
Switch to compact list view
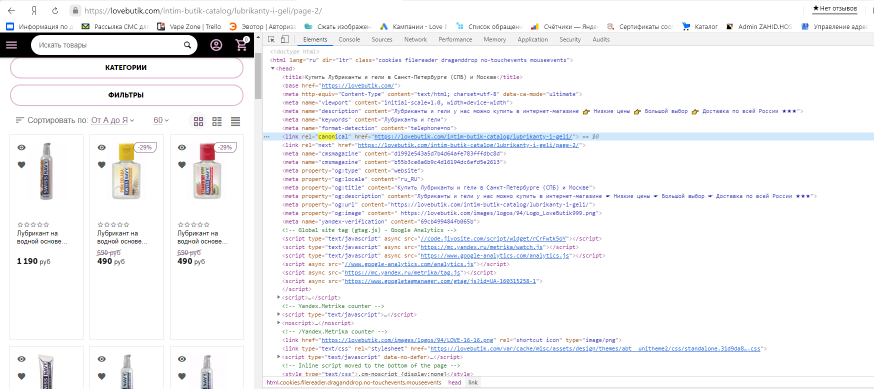pos(235,121)
